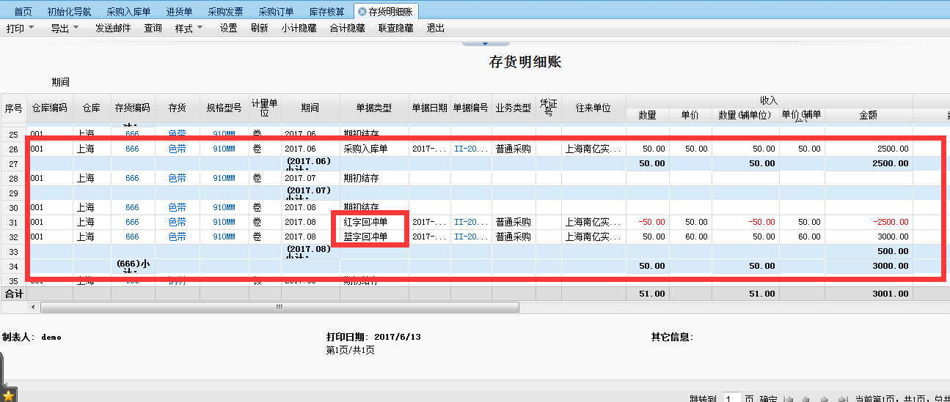Expand the 导出 dropdown
950x402 pixels.
click(x=64, y=29)
